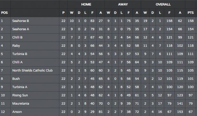Click Seahorse B points value 158
The image size is (197, 116).
[191, 21]
